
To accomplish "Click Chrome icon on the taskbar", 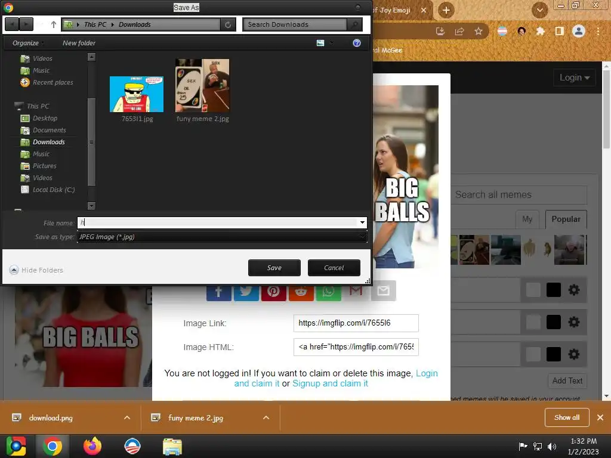I will tap(53, 446).
